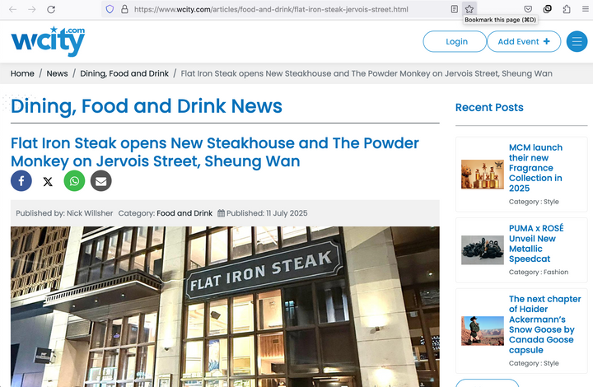Click the Login button

tap(455, 41)
